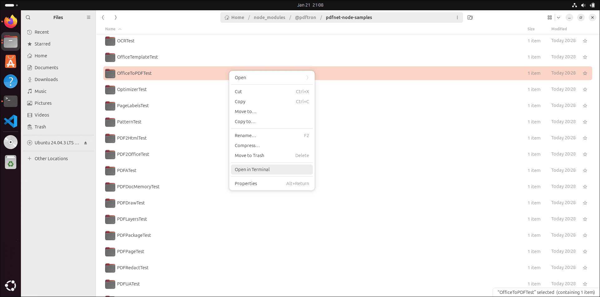Viewport: 600px width, 297px height.
Task: Click the search icon in Files sidebar
Action: 28,17
